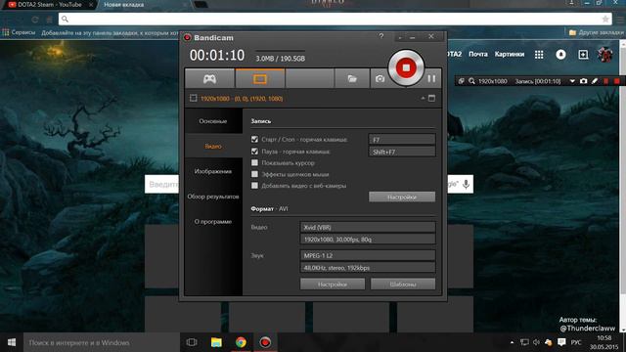Open File Explorer from the taskbar
Viewport: 626px width, 352px height.
pyautogui.click(x=216, y=342)
